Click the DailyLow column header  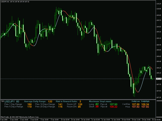136,101
